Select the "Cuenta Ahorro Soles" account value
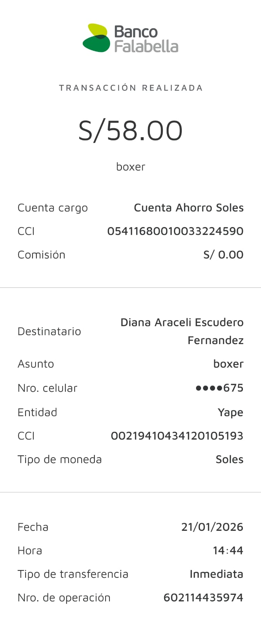261x620 pixels. [189, 208]
